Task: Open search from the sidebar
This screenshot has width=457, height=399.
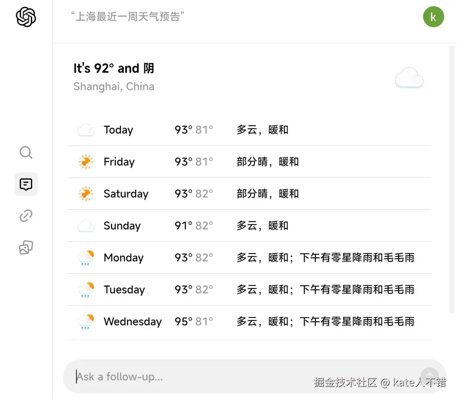Action: point(26,152)
